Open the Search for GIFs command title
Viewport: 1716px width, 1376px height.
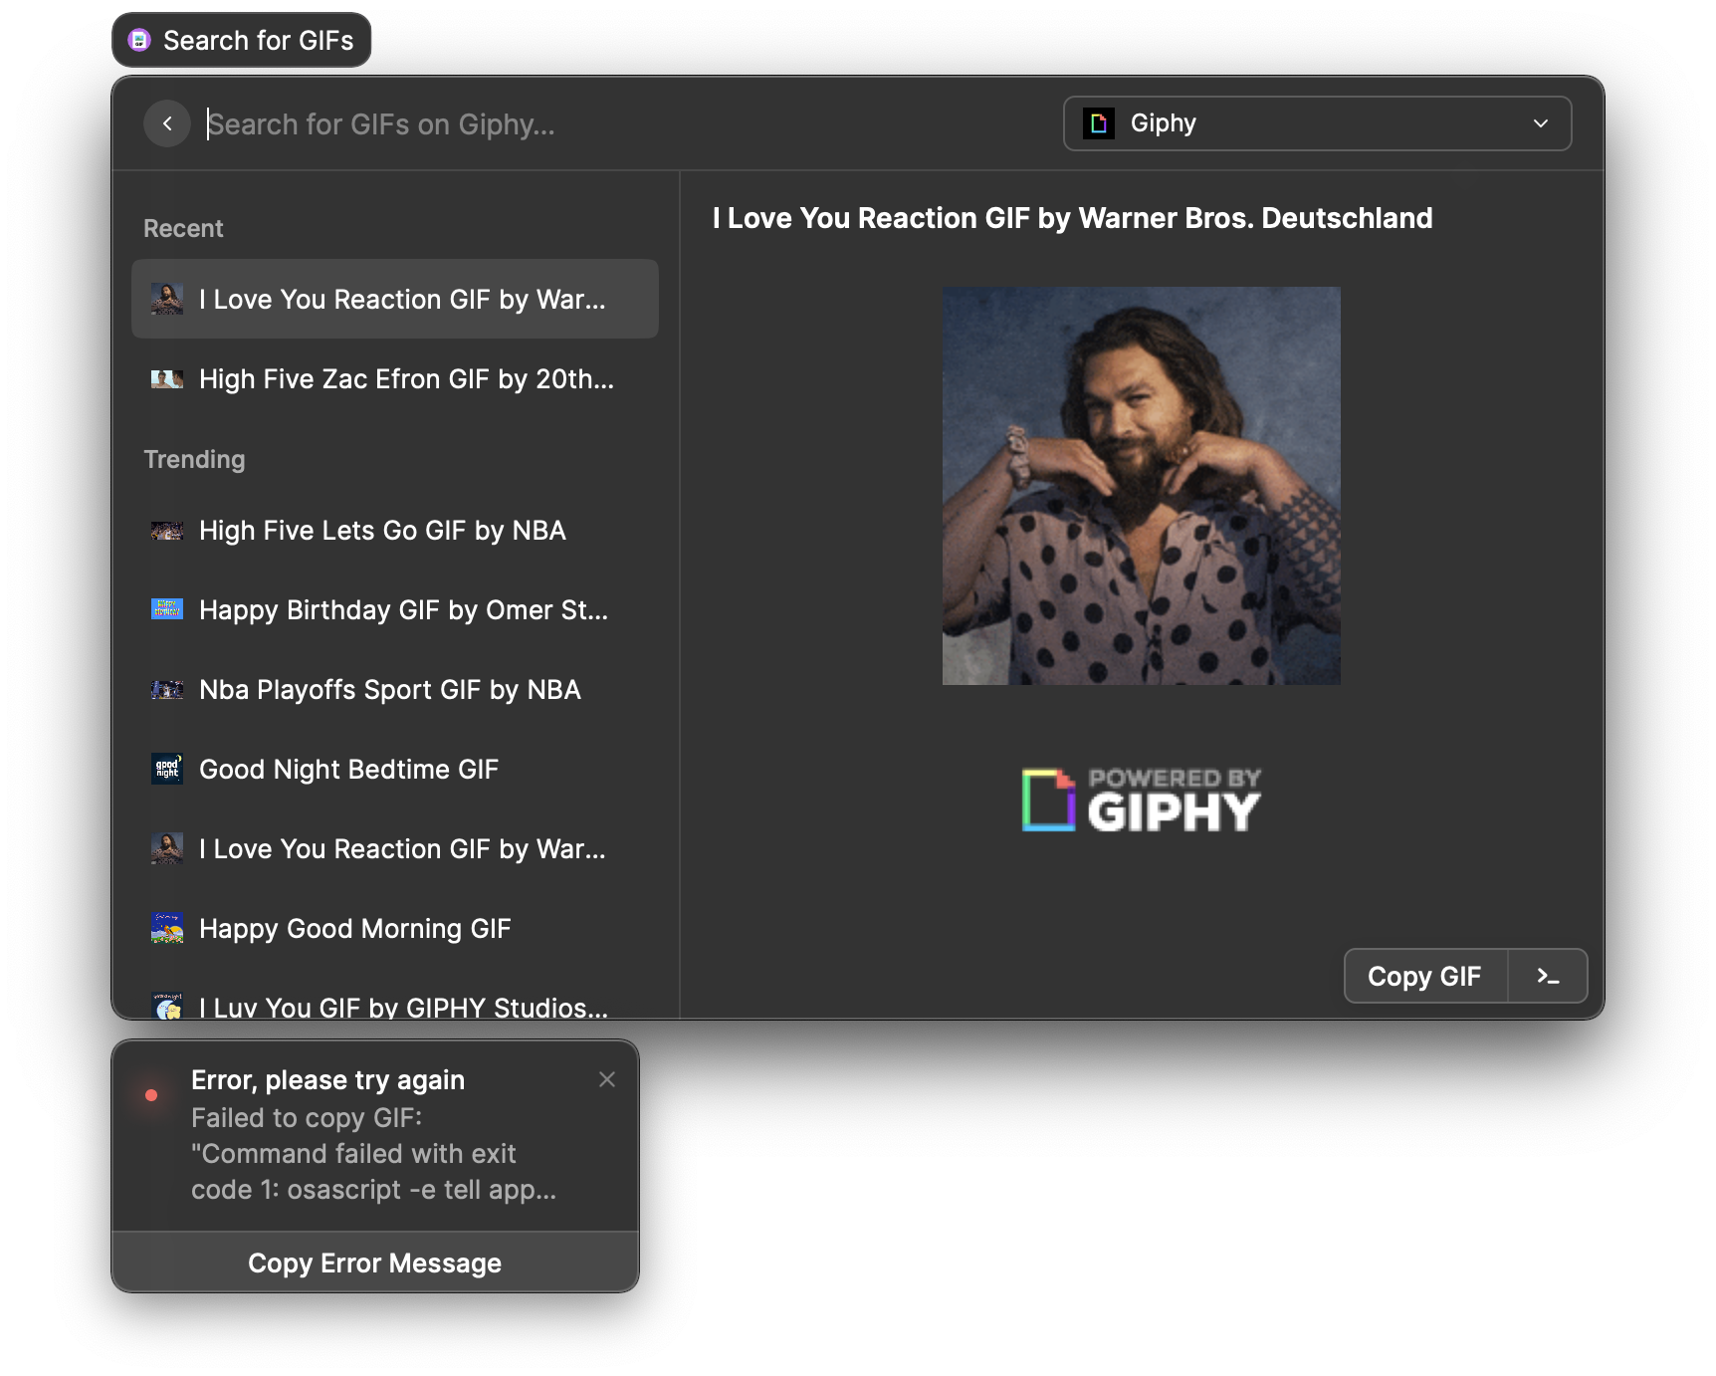click(260, 40)
